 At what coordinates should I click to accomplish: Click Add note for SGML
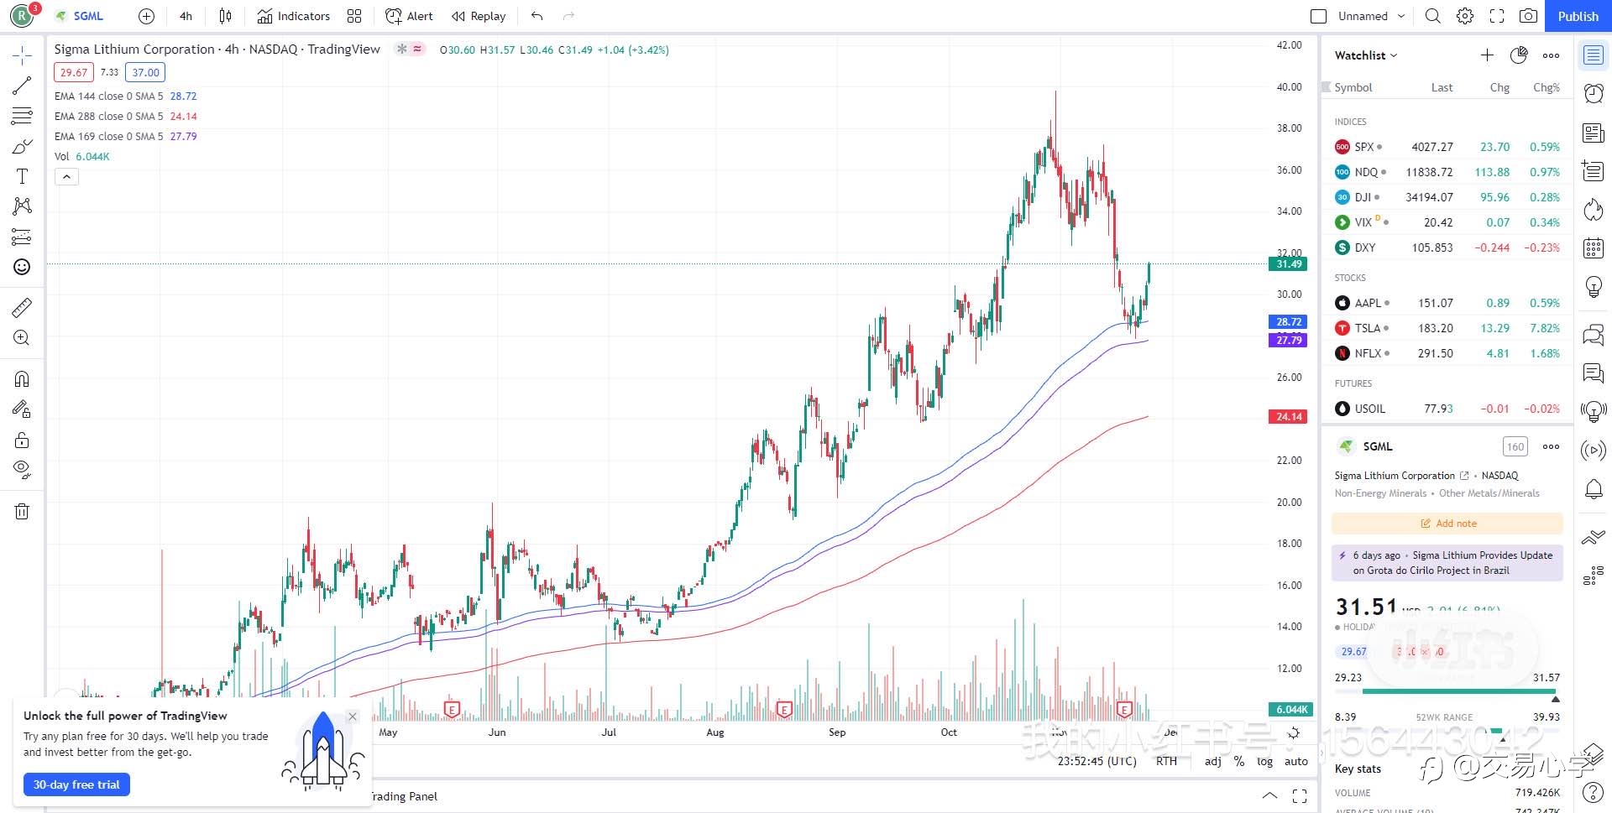point(1447,524)
